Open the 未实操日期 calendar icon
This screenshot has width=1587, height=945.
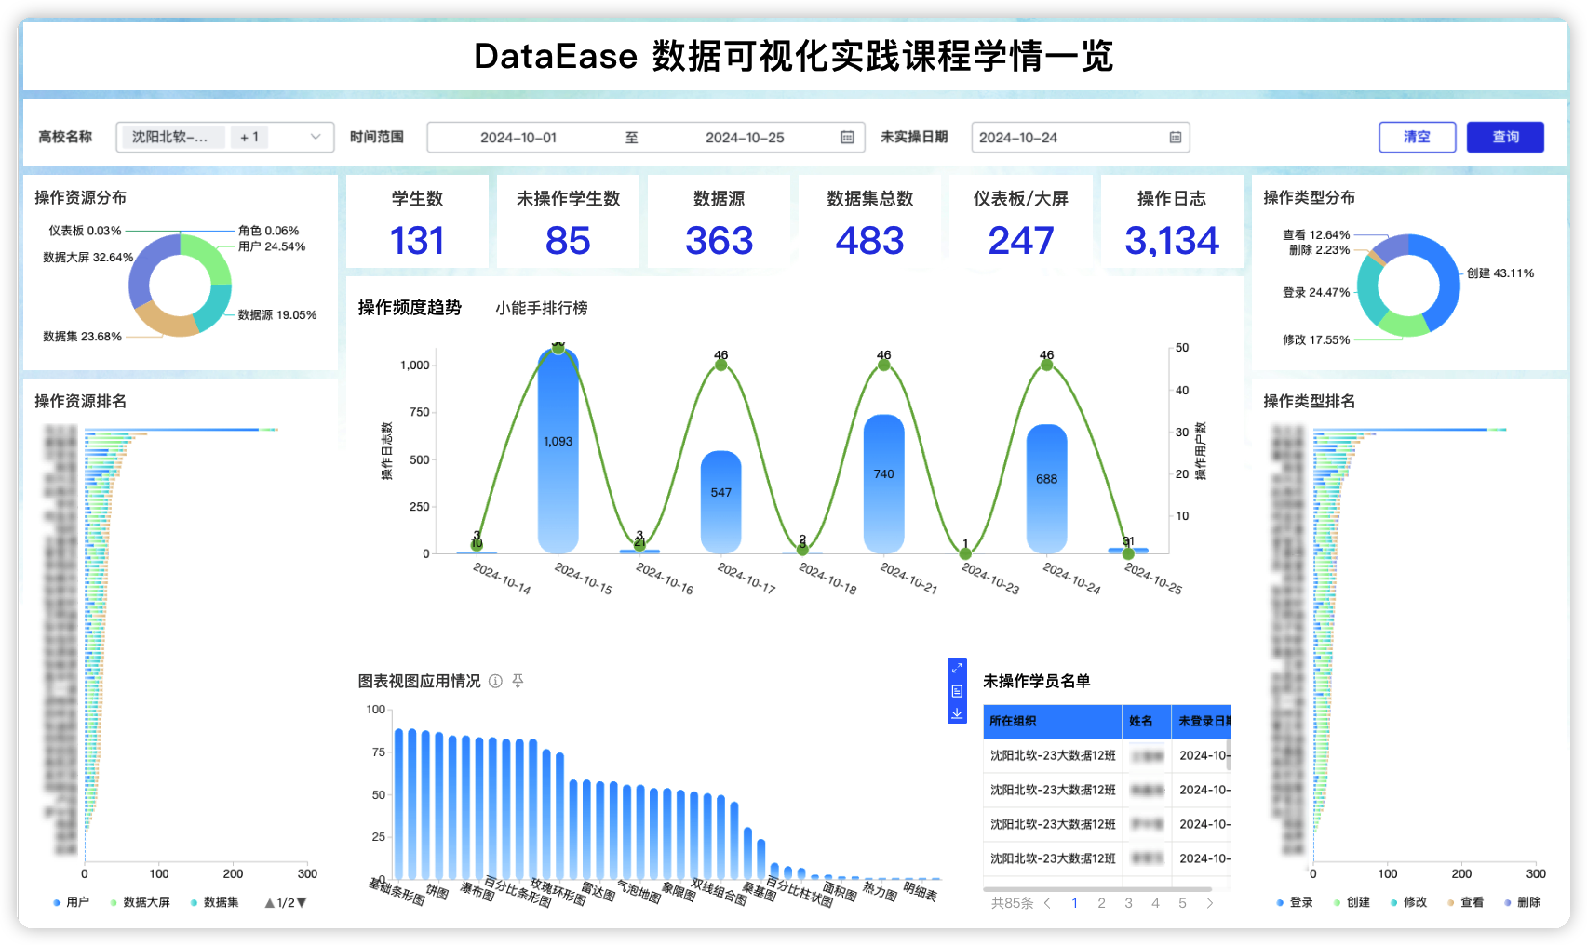click(1175, 137)
